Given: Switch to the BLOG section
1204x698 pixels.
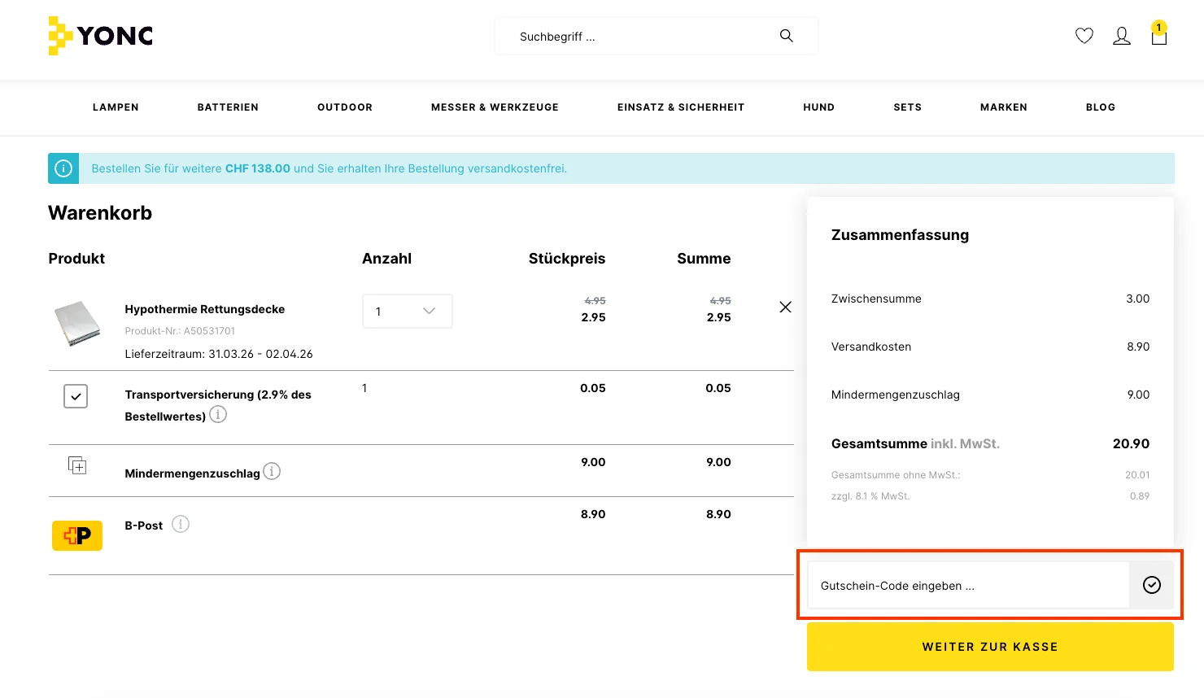Looking at the screenshot, I should click(x=1100, y=107).
